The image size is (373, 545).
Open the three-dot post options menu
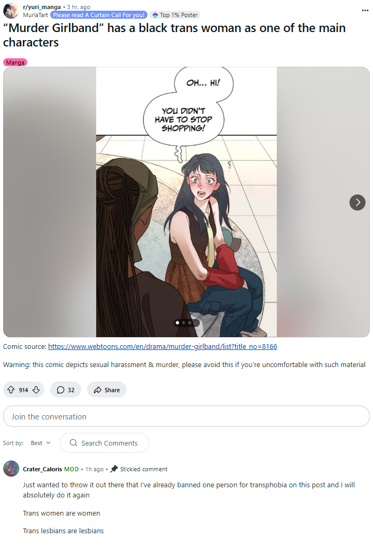[x=365, y=10]
